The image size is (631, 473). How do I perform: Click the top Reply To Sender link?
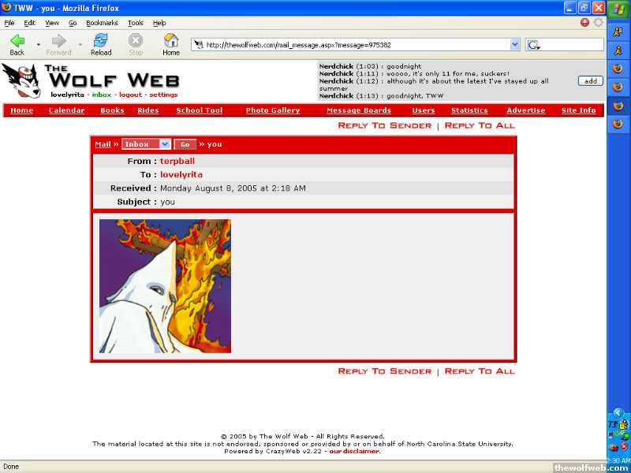coord(384,125)
